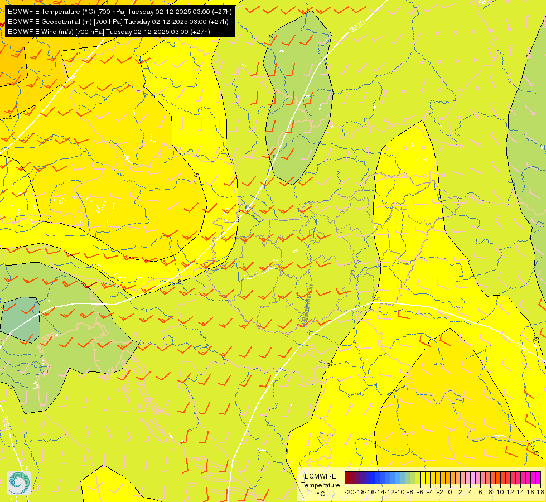This screenshot has height=502, width=546.
Task: Click the '-20' tick label in legend
Action: pyautogui.click(x=349, y=493)
